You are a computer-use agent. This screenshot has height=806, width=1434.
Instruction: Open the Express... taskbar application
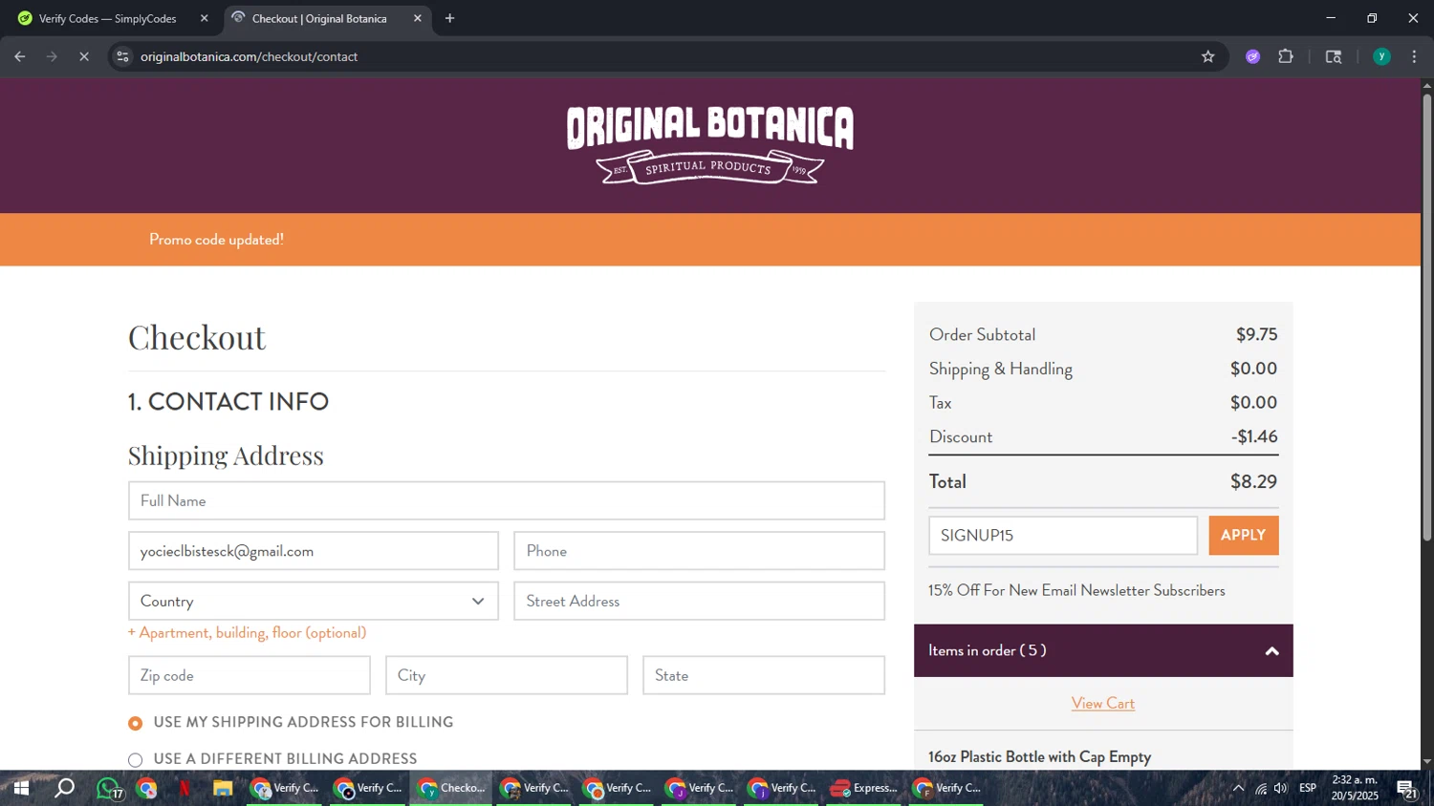point(865,788)
